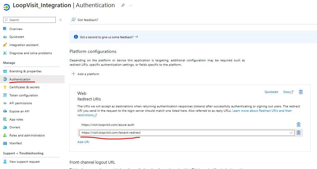Click the Web platform Redirect URIs subtitle
Viewport: 317px width, 169px height.
tap(89, 99)
